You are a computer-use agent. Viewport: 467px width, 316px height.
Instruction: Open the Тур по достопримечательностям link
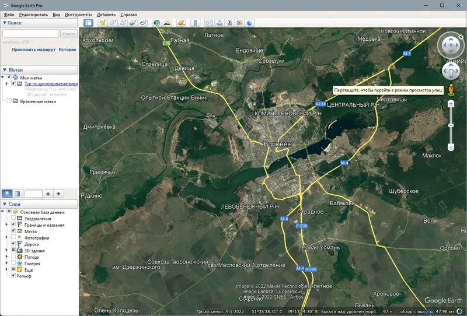click(x=51, y=84)
